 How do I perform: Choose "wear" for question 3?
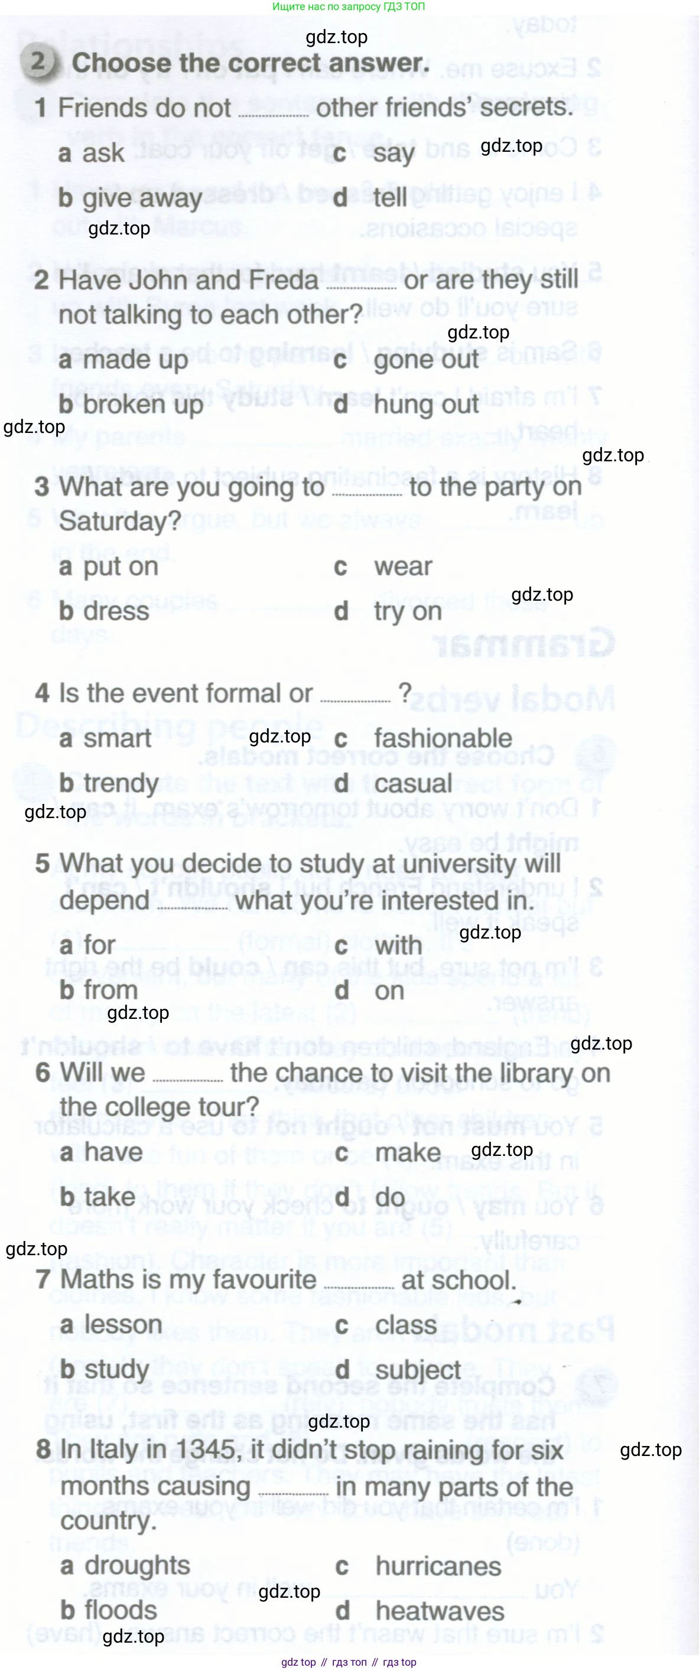(402, 566)
